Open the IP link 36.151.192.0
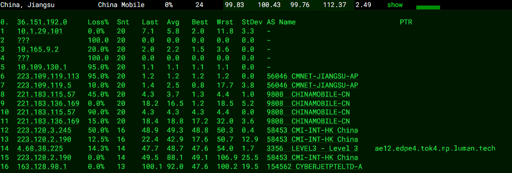Screen dimensions: 512x173 point(42,22)
